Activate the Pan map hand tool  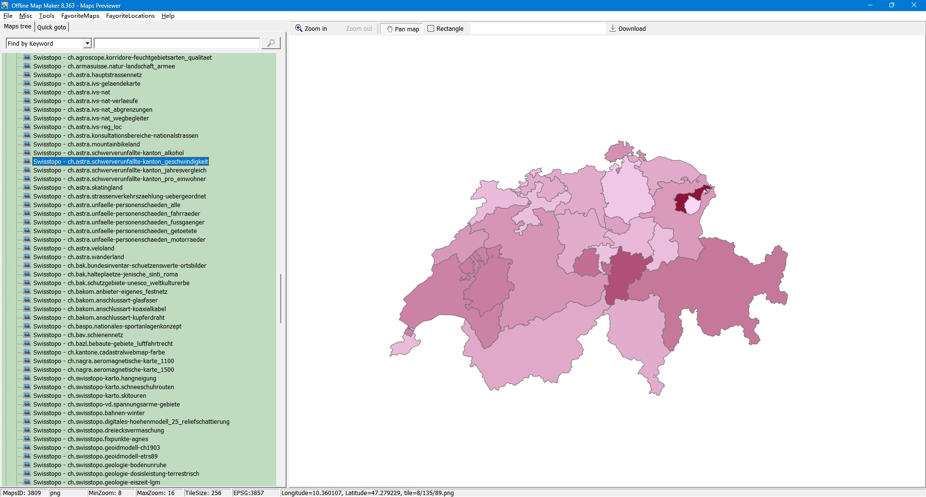(x=402, y=29)
